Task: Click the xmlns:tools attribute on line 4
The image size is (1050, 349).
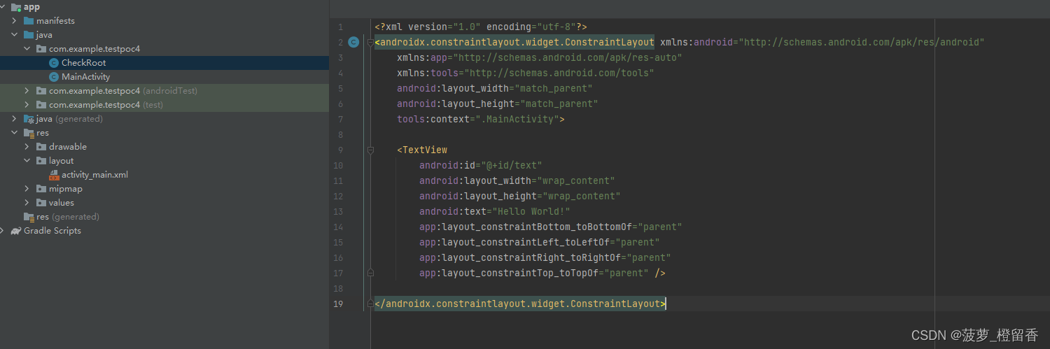Action: [x=428, y=73]
